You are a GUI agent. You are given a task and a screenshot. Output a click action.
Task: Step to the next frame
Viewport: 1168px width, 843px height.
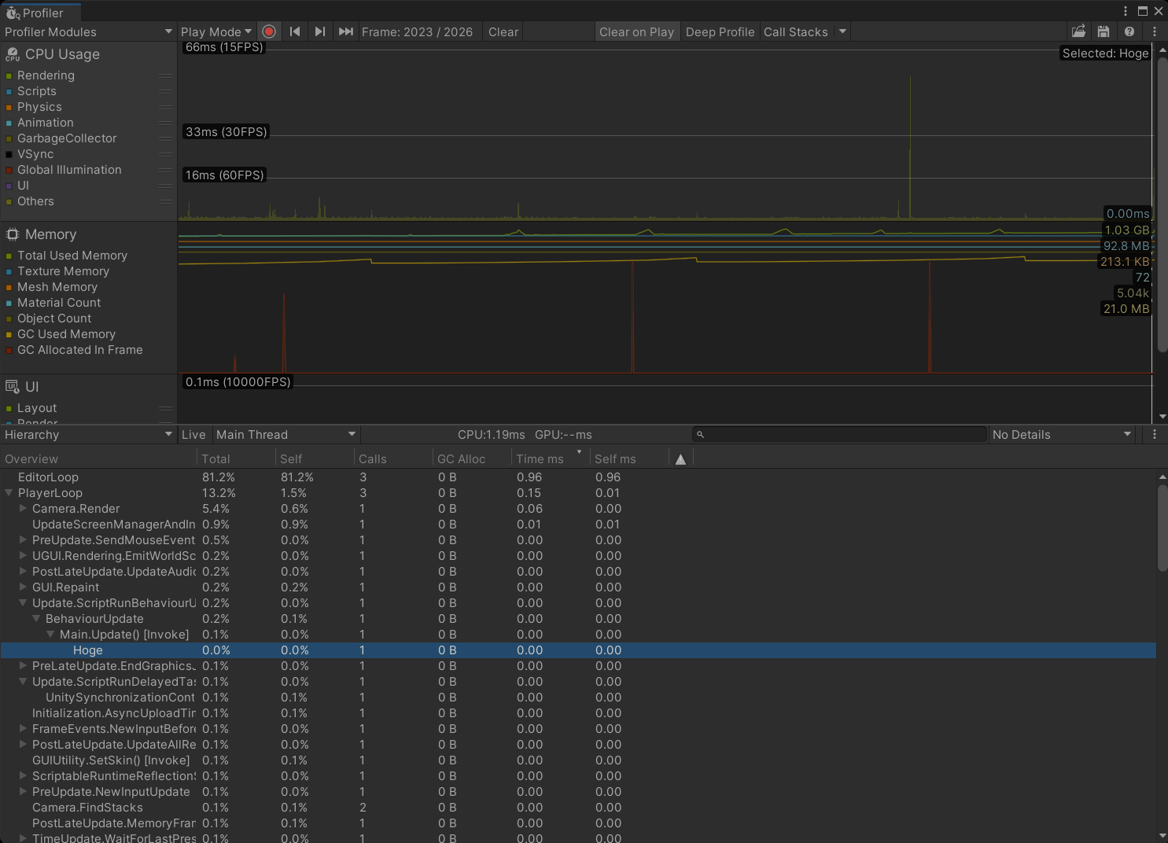click(x=319, y=31)
